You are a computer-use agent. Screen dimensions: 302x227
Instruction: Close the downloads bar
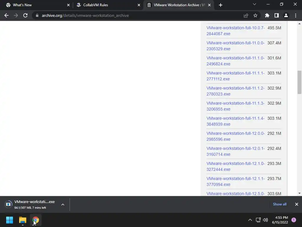(296, 204)
